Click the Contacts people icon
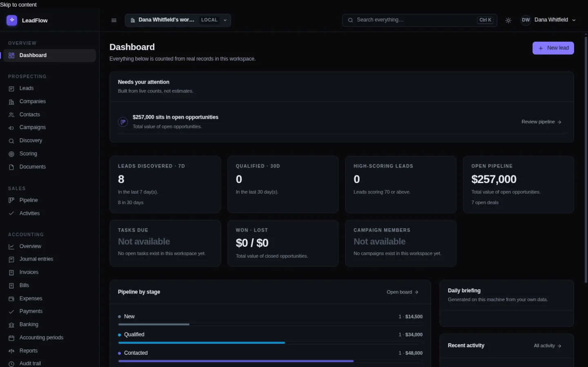Image resolution: width=588 pixels, height=367 pixels. tap(11, 115)
